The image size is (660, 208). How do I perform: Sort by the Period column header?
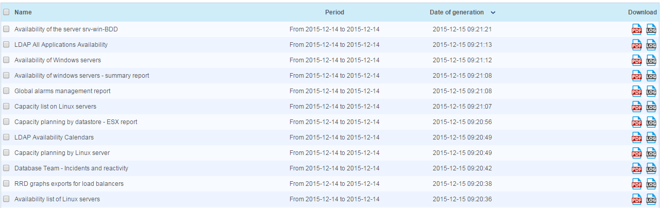pos(334,12)
